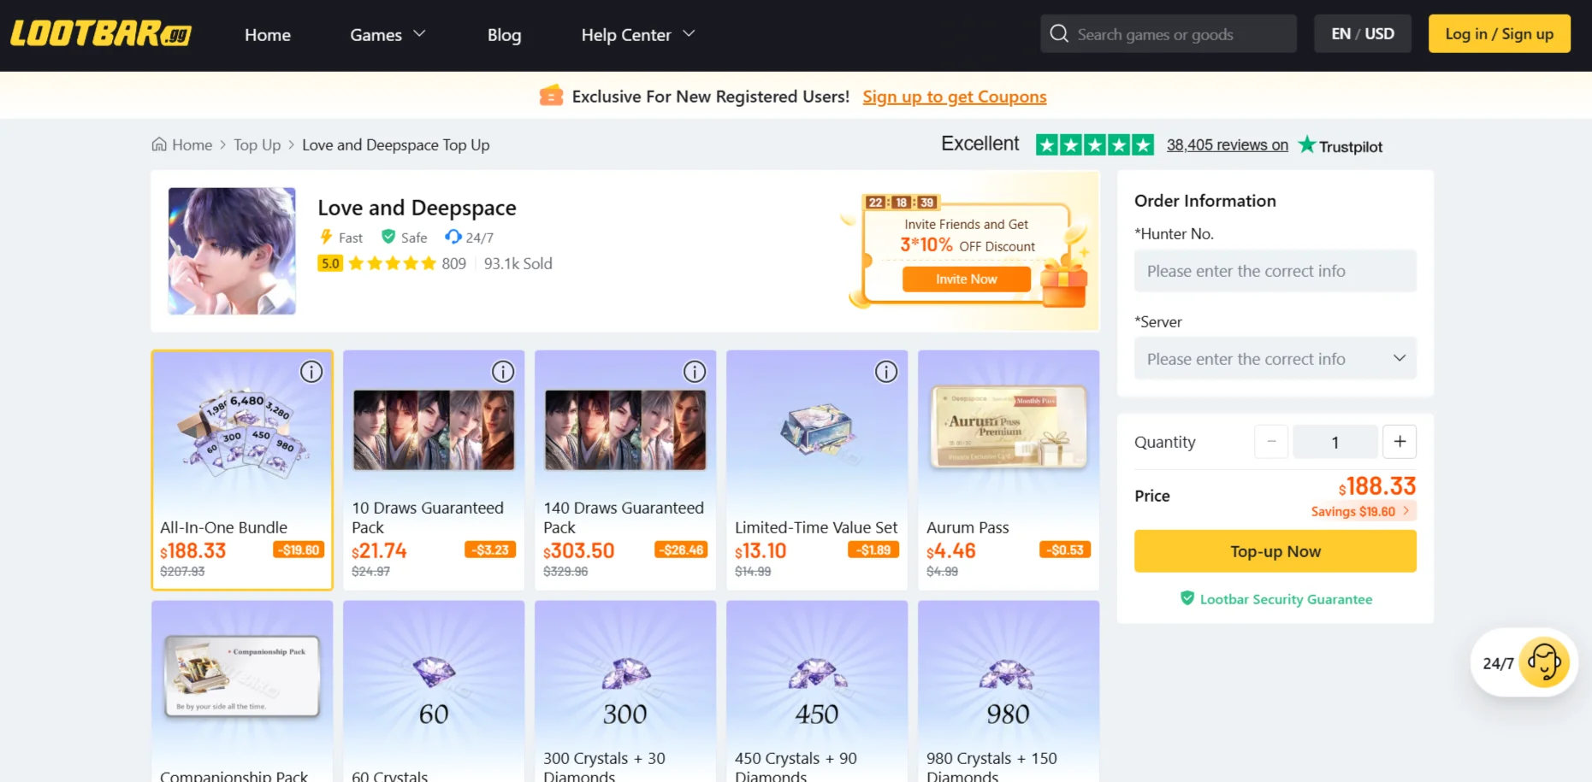The width and height of the screenshot is (1592, 782).
Task: Go to the Blog page
Action: click(x=504, y=35)
